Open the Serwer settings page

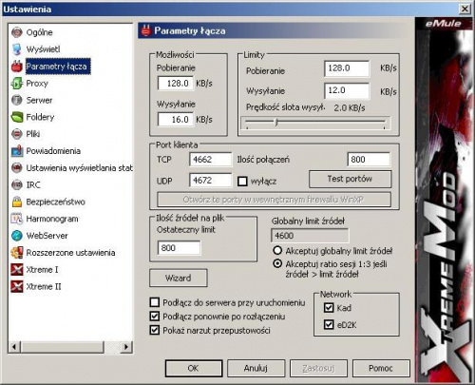click(x=39, y=100)
